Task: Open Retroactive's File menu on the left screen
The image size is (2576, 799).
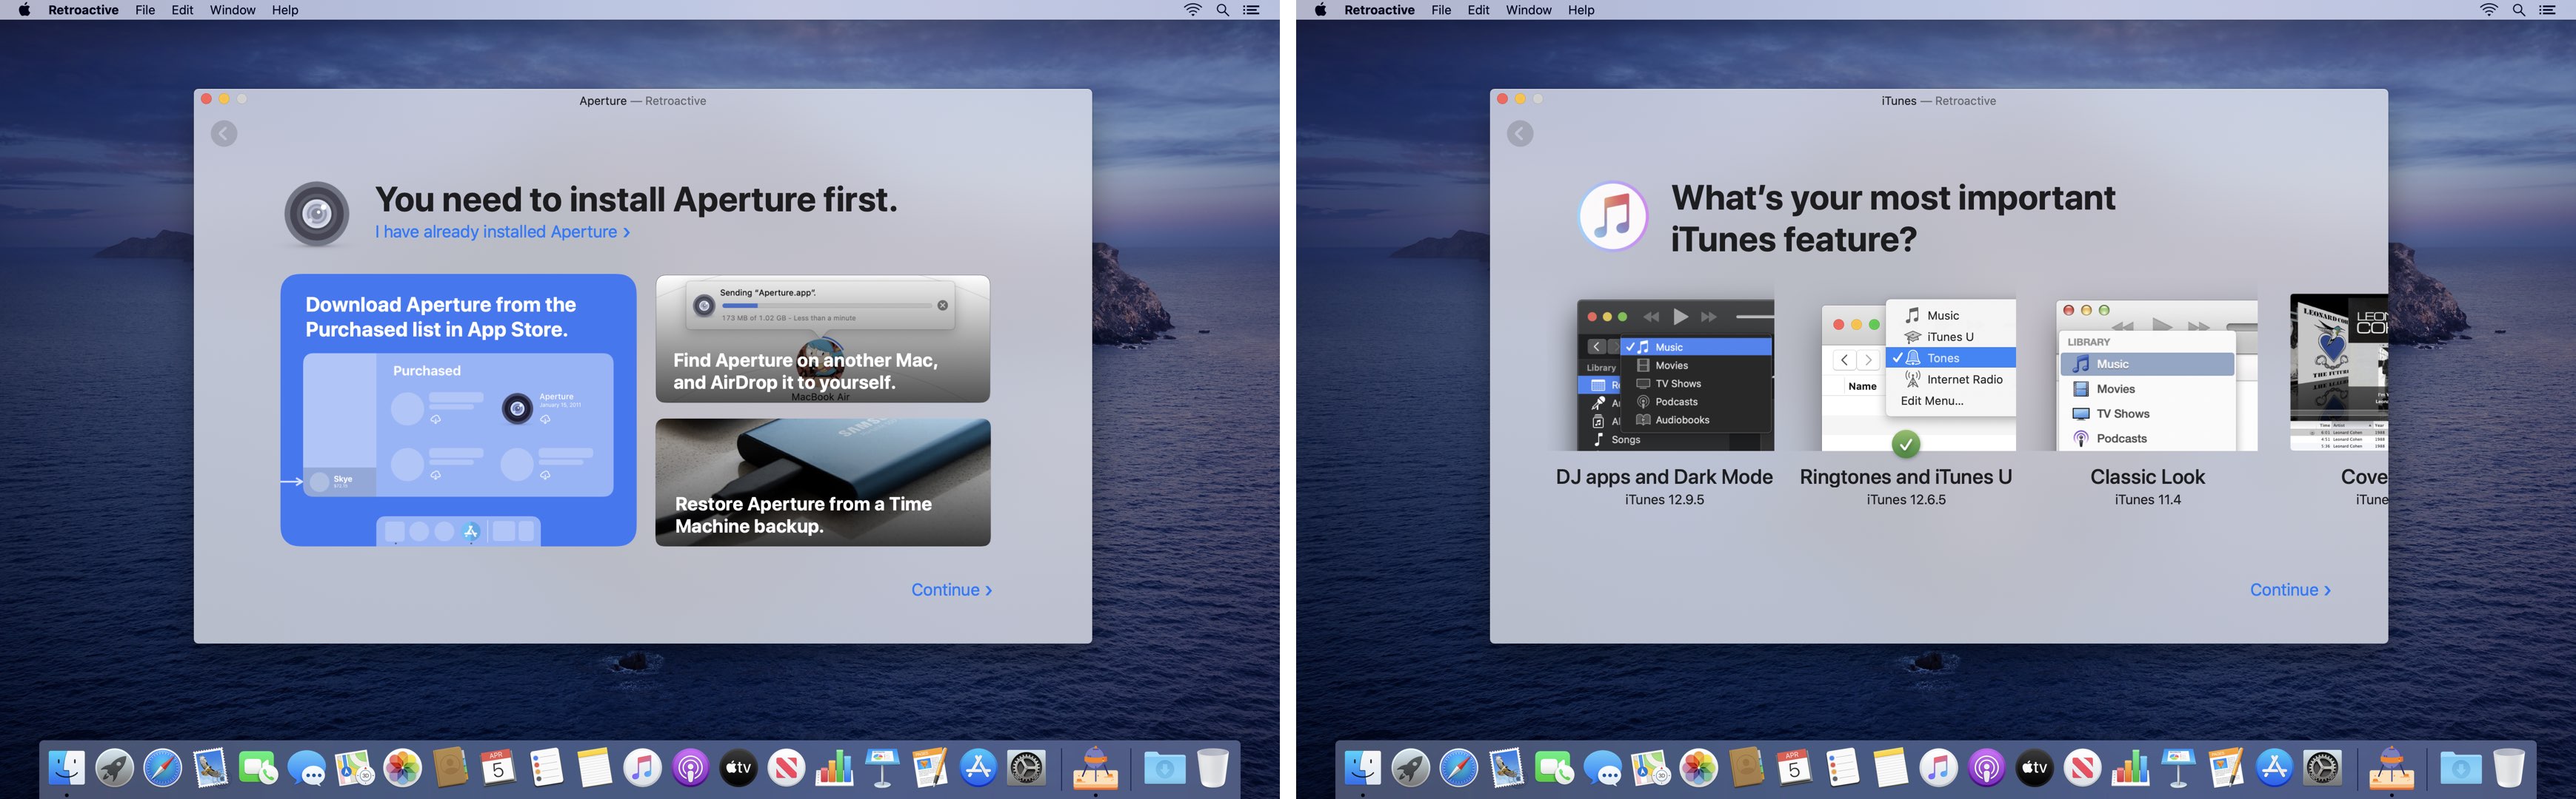Action: click(145, 10)
